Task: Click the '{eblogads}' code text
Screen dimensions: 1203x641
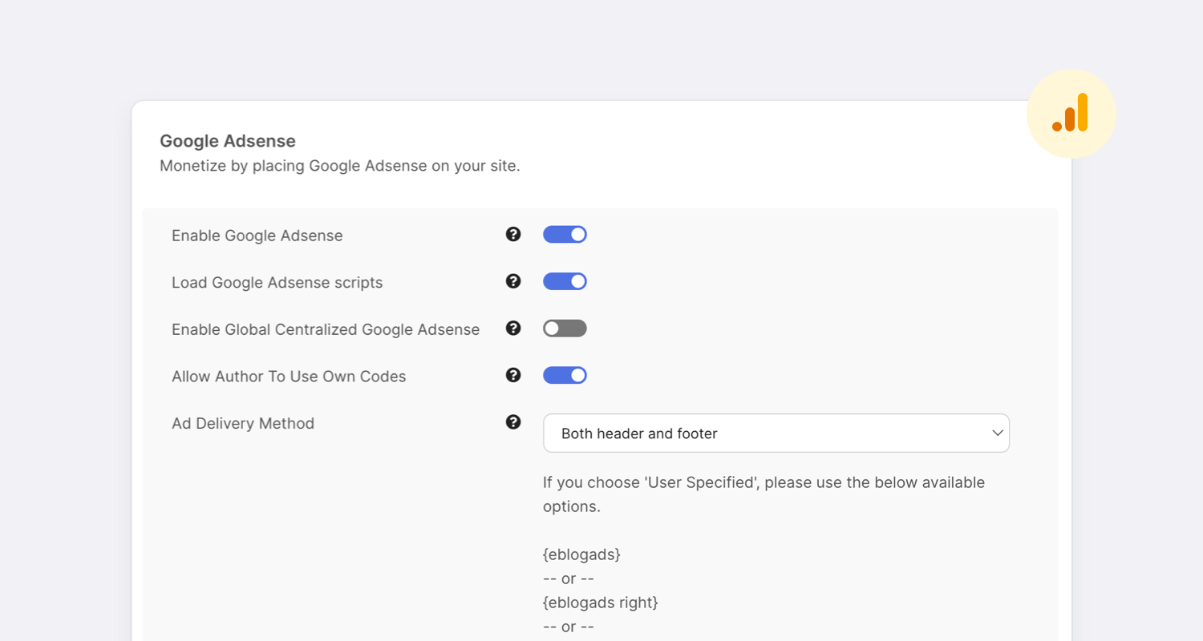Action: click(582, 554)
